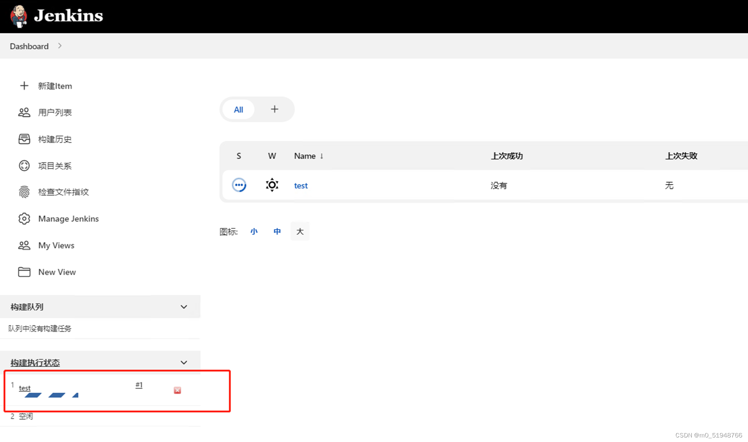Click the weather health icon for test job
The image size is (748, 442).
(272, 185)
